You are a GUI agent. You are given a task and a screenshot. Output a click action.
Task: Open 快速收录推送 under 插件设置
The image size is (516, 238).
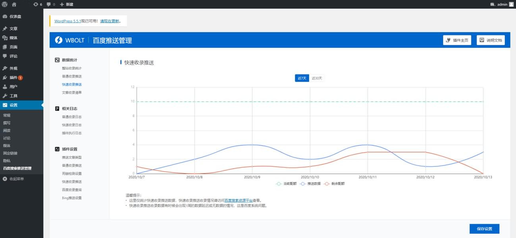coord(72,181)
